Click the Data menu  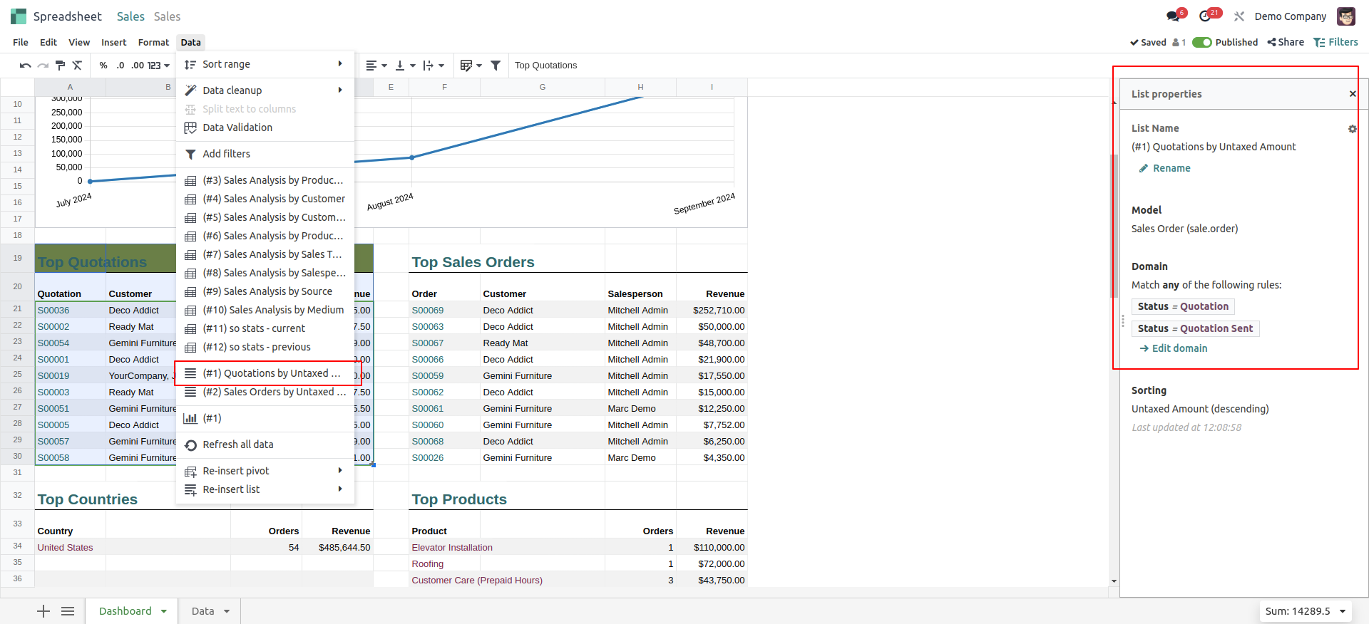point(190,43)
